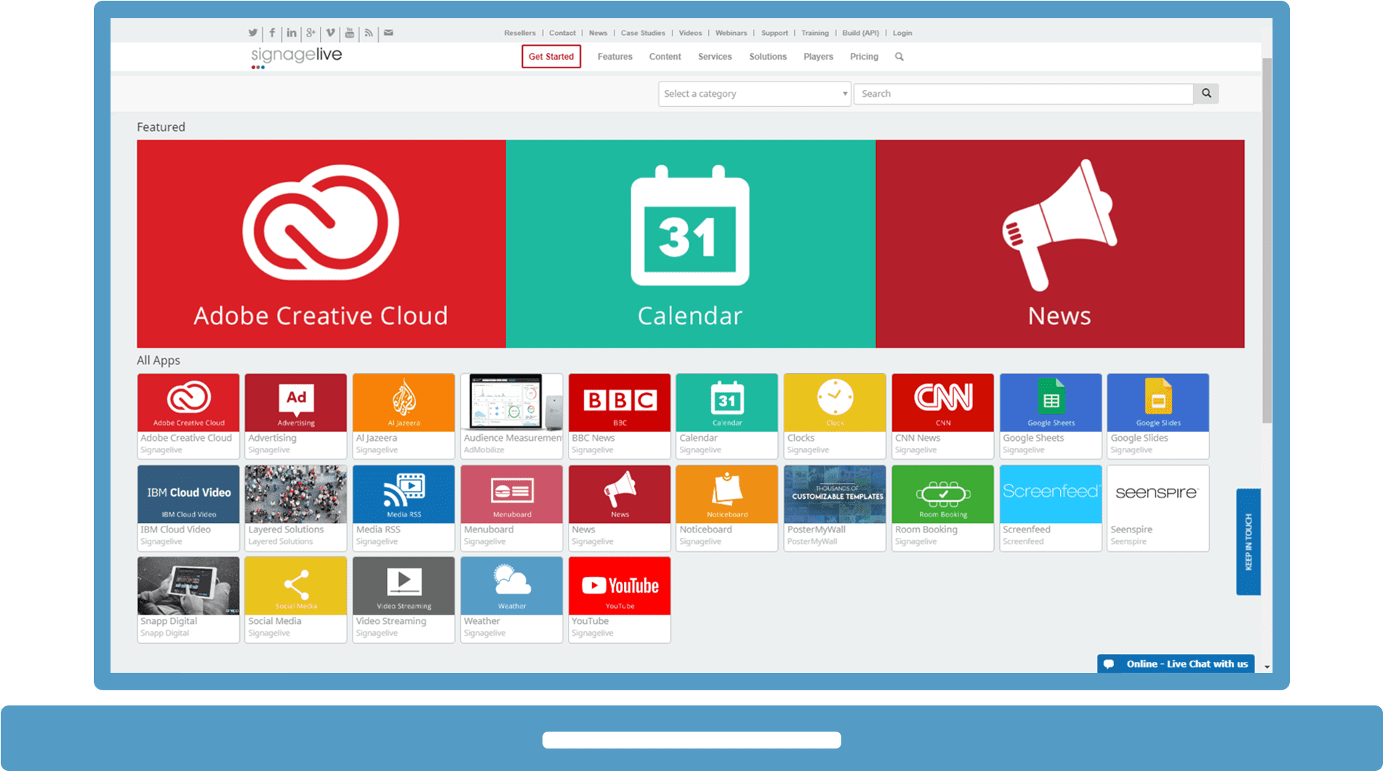
Task: Open the RSS feed icon
Action: click(x=369, y=33)
